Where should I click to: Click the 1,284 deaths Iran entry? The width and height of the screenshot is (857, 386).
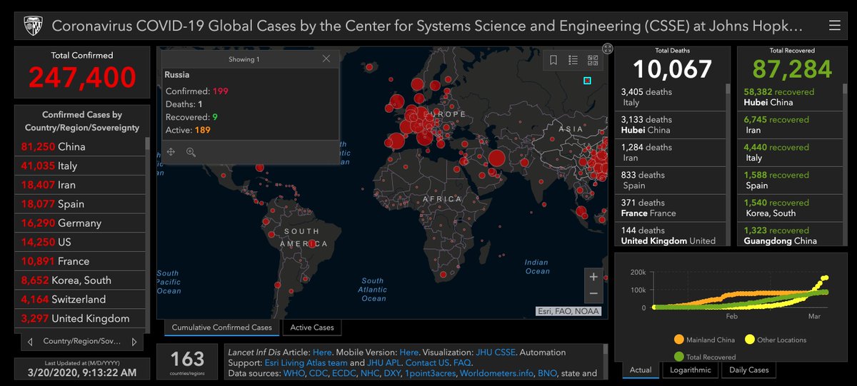(x=670, y=153)
